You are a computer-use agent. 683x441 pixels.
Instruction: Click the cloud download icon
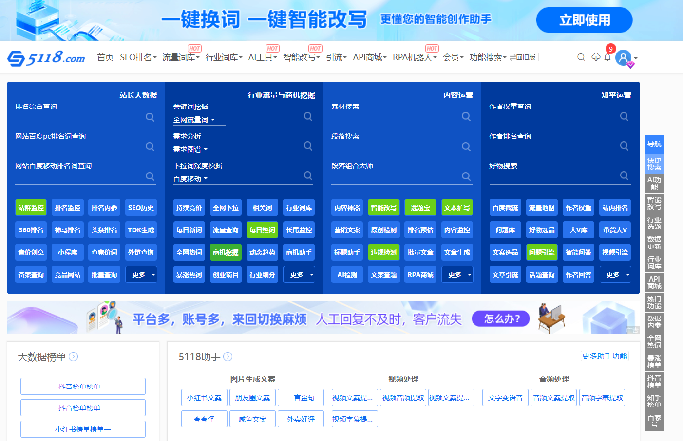click(x=596, y=57)
